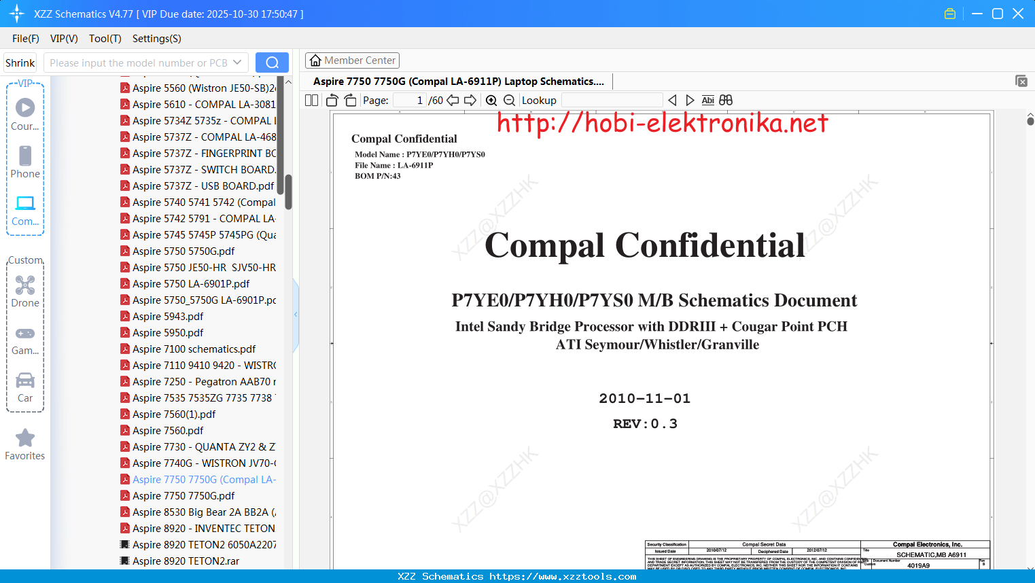This screenshot has width=1035, height=583.
Task: Find next lookup match triangle
Action: point(690,100)
